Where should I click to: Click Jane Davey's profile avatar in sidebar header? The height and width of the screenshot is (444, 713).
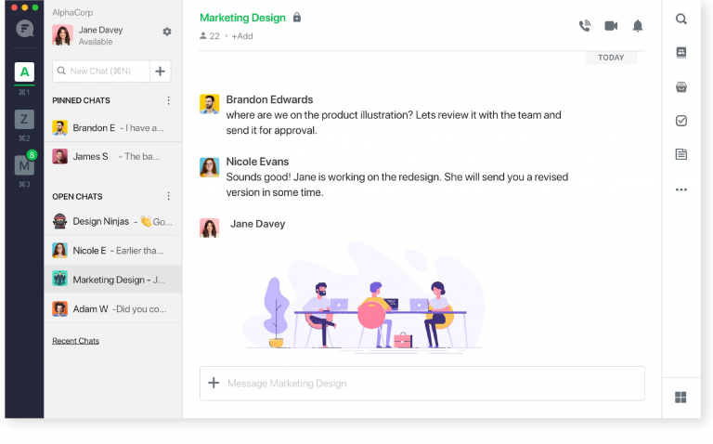[63, 35]
